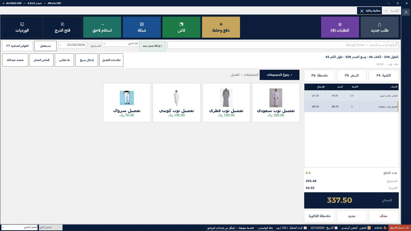Click the دفع وحفظ pay and save button
The image size is (411, 231).
[x=221, y=27]
